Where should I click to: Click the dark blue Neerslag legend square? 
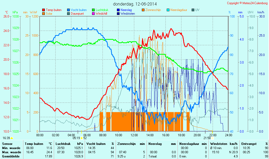[118, 10]
